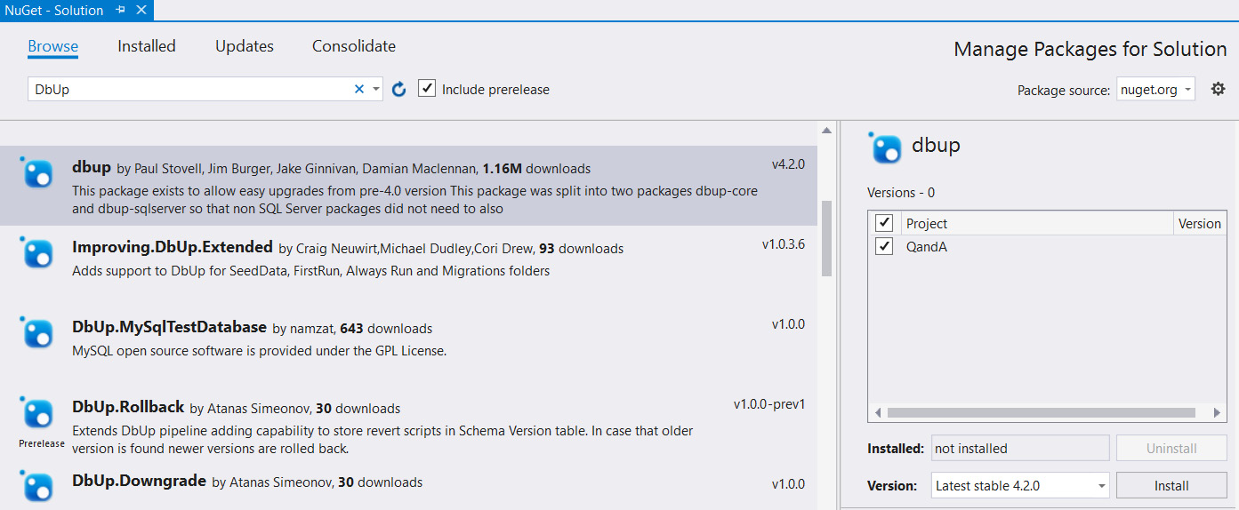The image size is (1239, 510).
Task: Click the project list horizontal scrollbar thumb
Action: click(1041, 412)
